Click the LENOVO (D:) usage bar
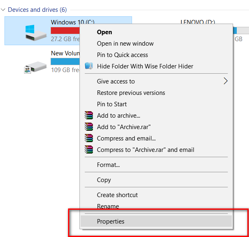The image size is (249, 237). tap(241, 31)
